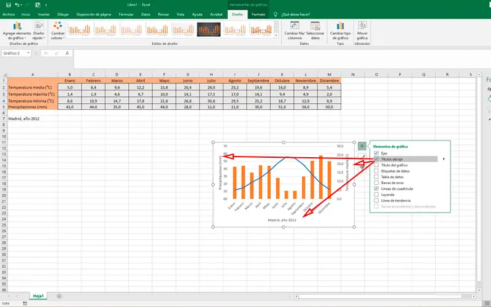
Task: Enable the Barras de error checkbox
Action: click(376, 182)
